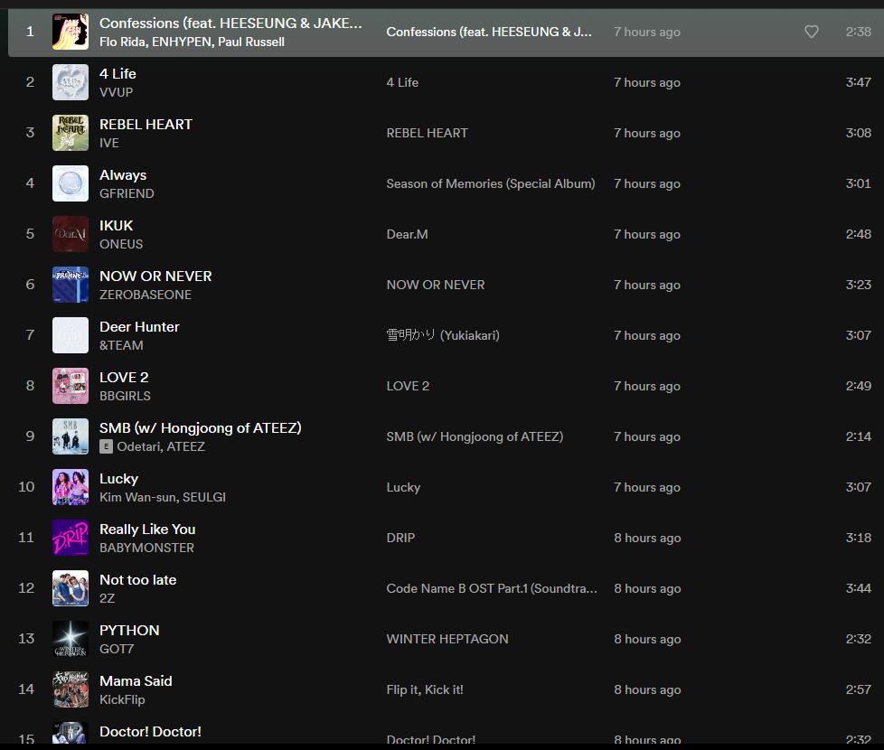
Task: Select the Really Like You track title
Action: pyautogui.click(x=147, y=530)
